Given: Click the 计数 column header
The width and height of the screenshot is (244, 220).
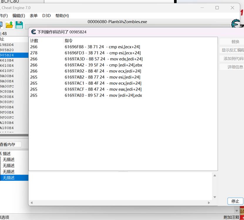Looking at the screenshot, I should tap(34, 41).
